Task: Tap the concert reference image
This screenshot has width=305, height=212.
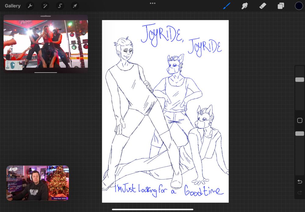Action: [x=46, y=44]
